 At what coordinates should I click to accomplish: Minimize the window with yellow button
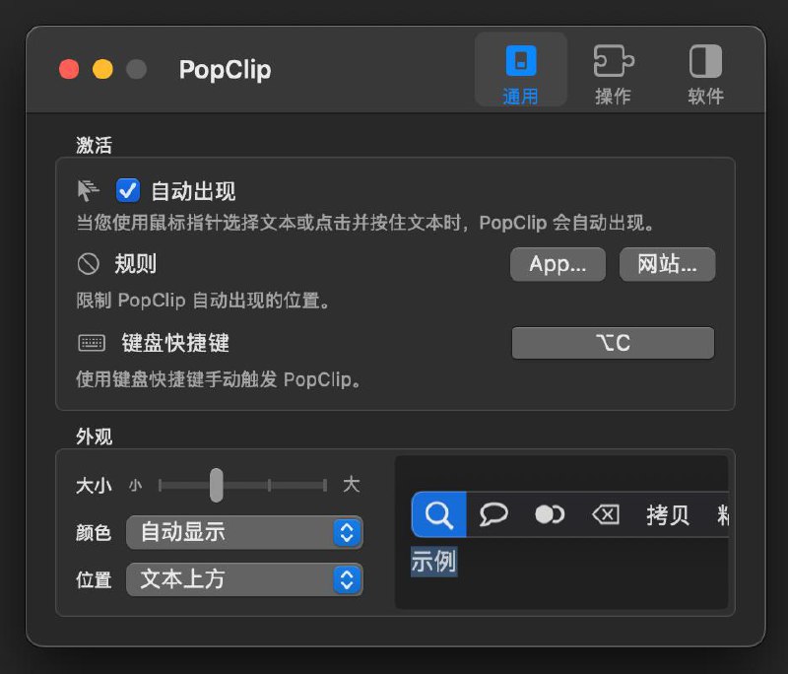point(102,69)
